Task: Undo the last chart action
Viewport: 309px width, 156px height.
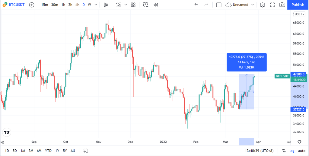Action: click(x=196, y=5)
